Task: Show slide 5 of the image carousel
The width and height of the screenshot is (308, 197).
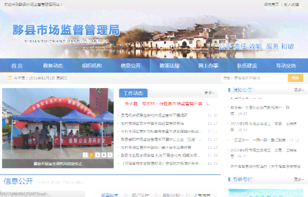Action: click(110, 155)
